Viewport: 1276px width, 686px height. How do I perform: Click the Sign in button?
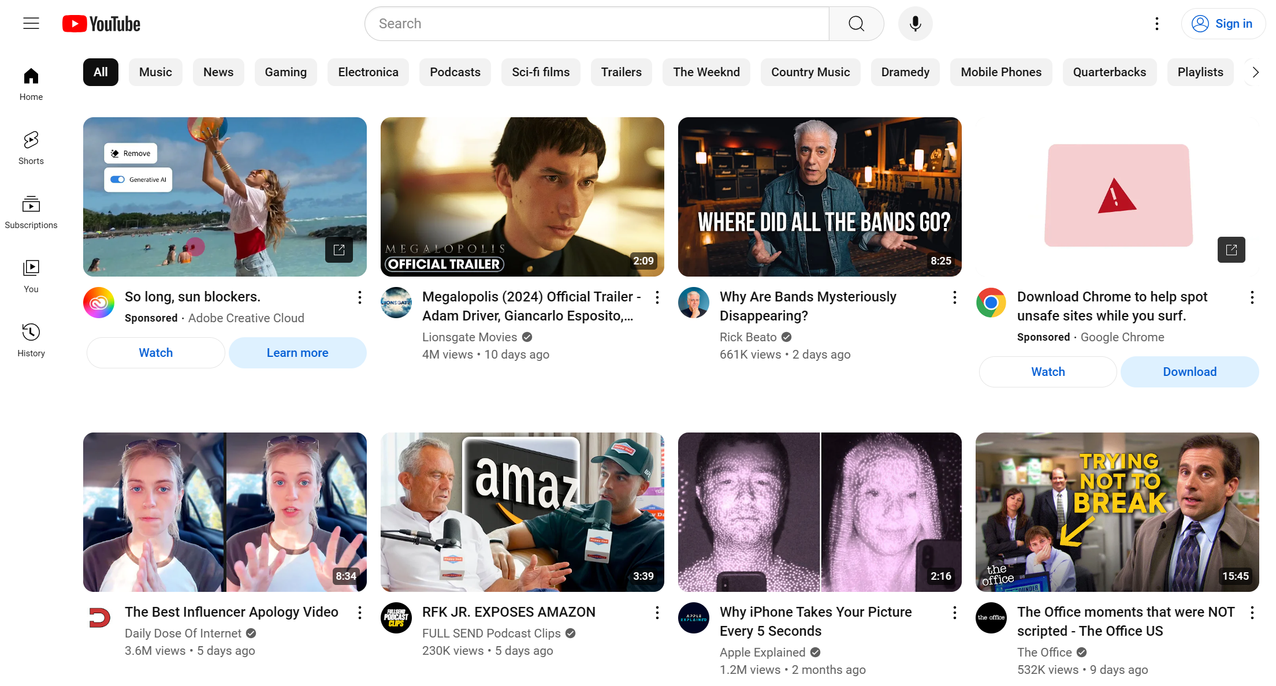(x=1223, y=24)
